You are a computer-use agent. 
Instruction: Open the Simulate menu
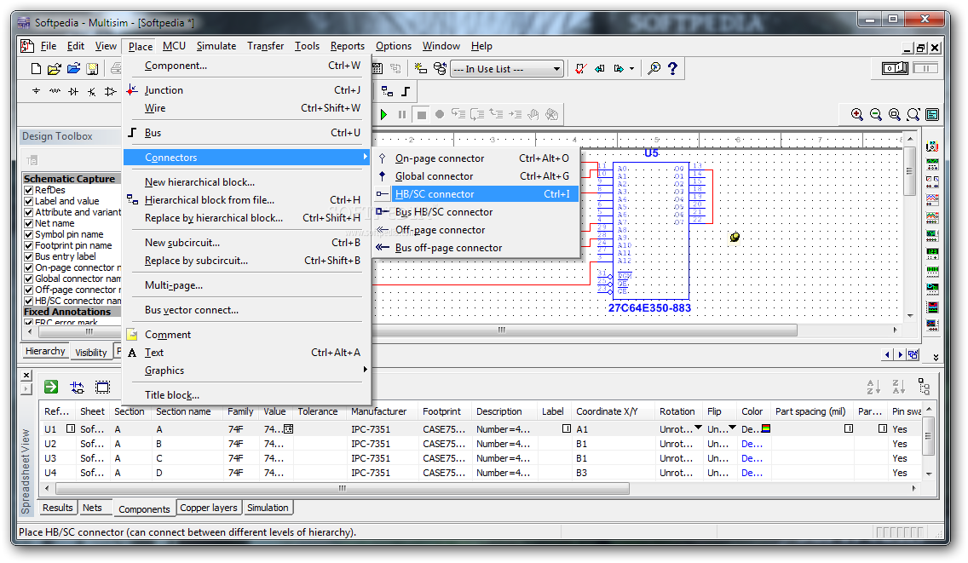point(216,46)
